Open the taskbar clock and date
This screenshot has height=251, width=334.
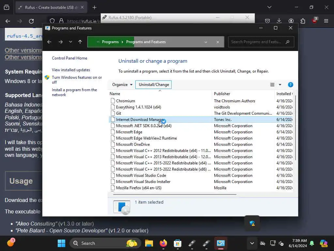297,243
